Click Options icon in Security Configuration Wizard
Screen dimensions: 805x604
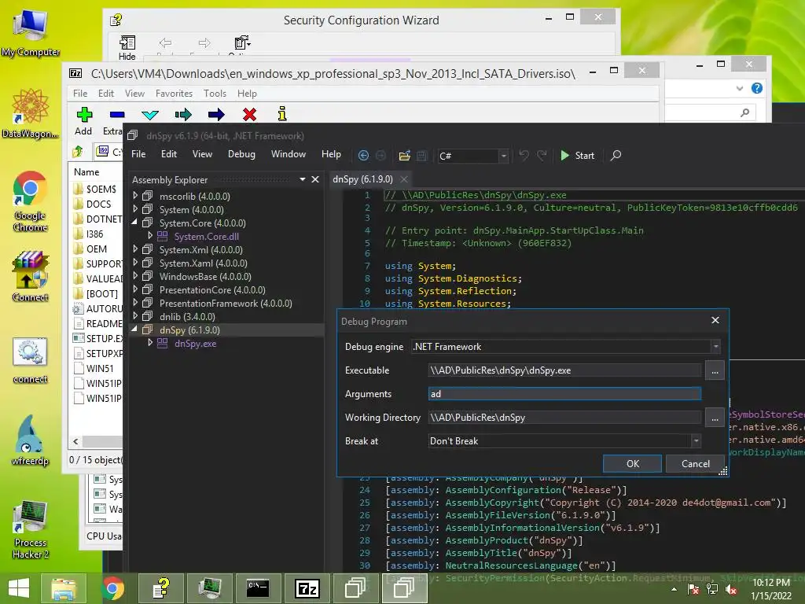242,43
